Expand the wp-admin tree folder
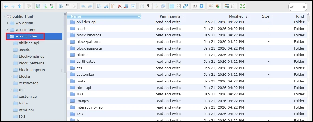This screenshot has width=313, height=122. tap(8, 23)
